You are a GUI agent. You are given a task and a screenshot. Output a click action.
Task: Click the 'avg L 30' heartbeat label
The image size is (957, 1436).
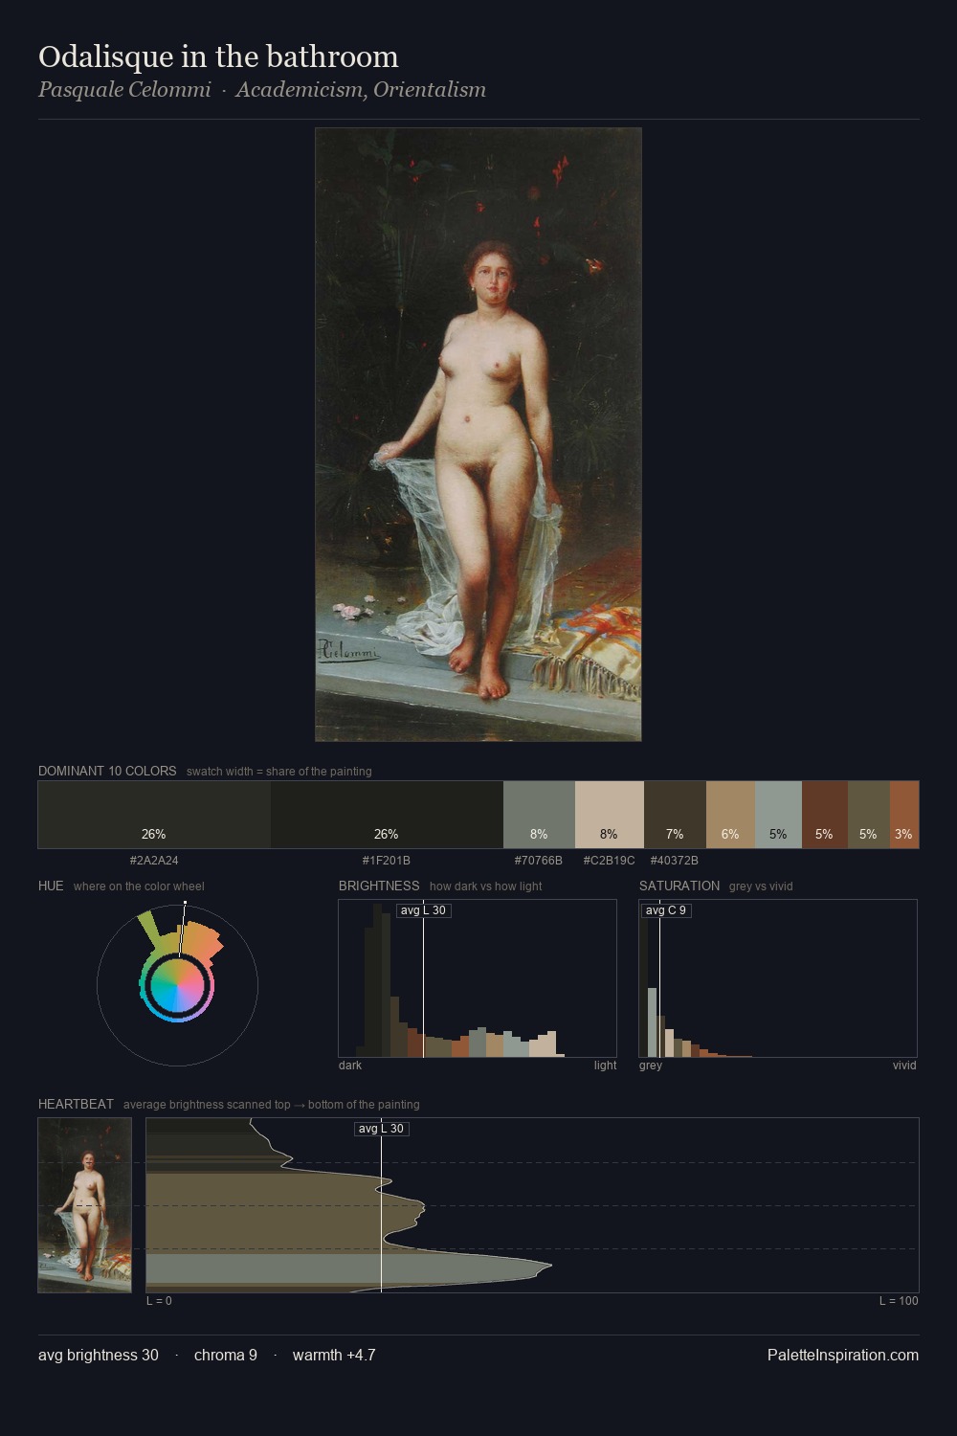pyautogui.click(x=382, y=1129)
